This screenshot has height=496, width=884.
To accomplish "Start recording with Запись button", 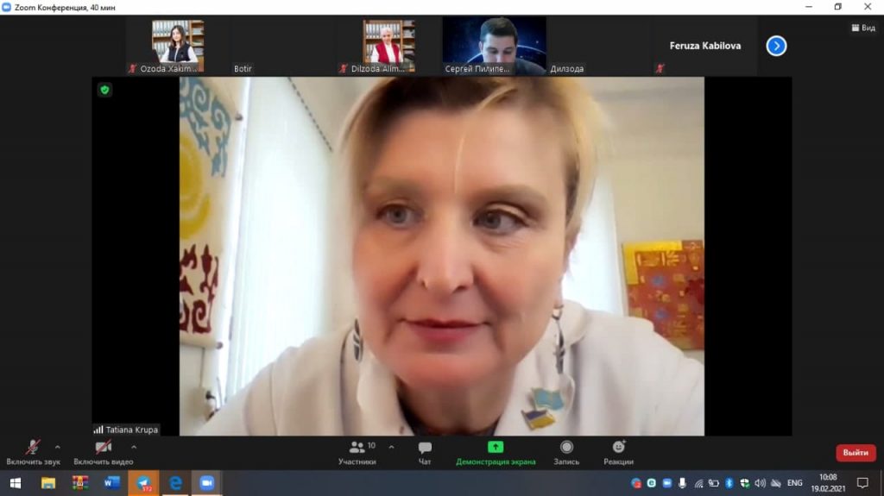I will pyautogui.click(x=566, y=452).
